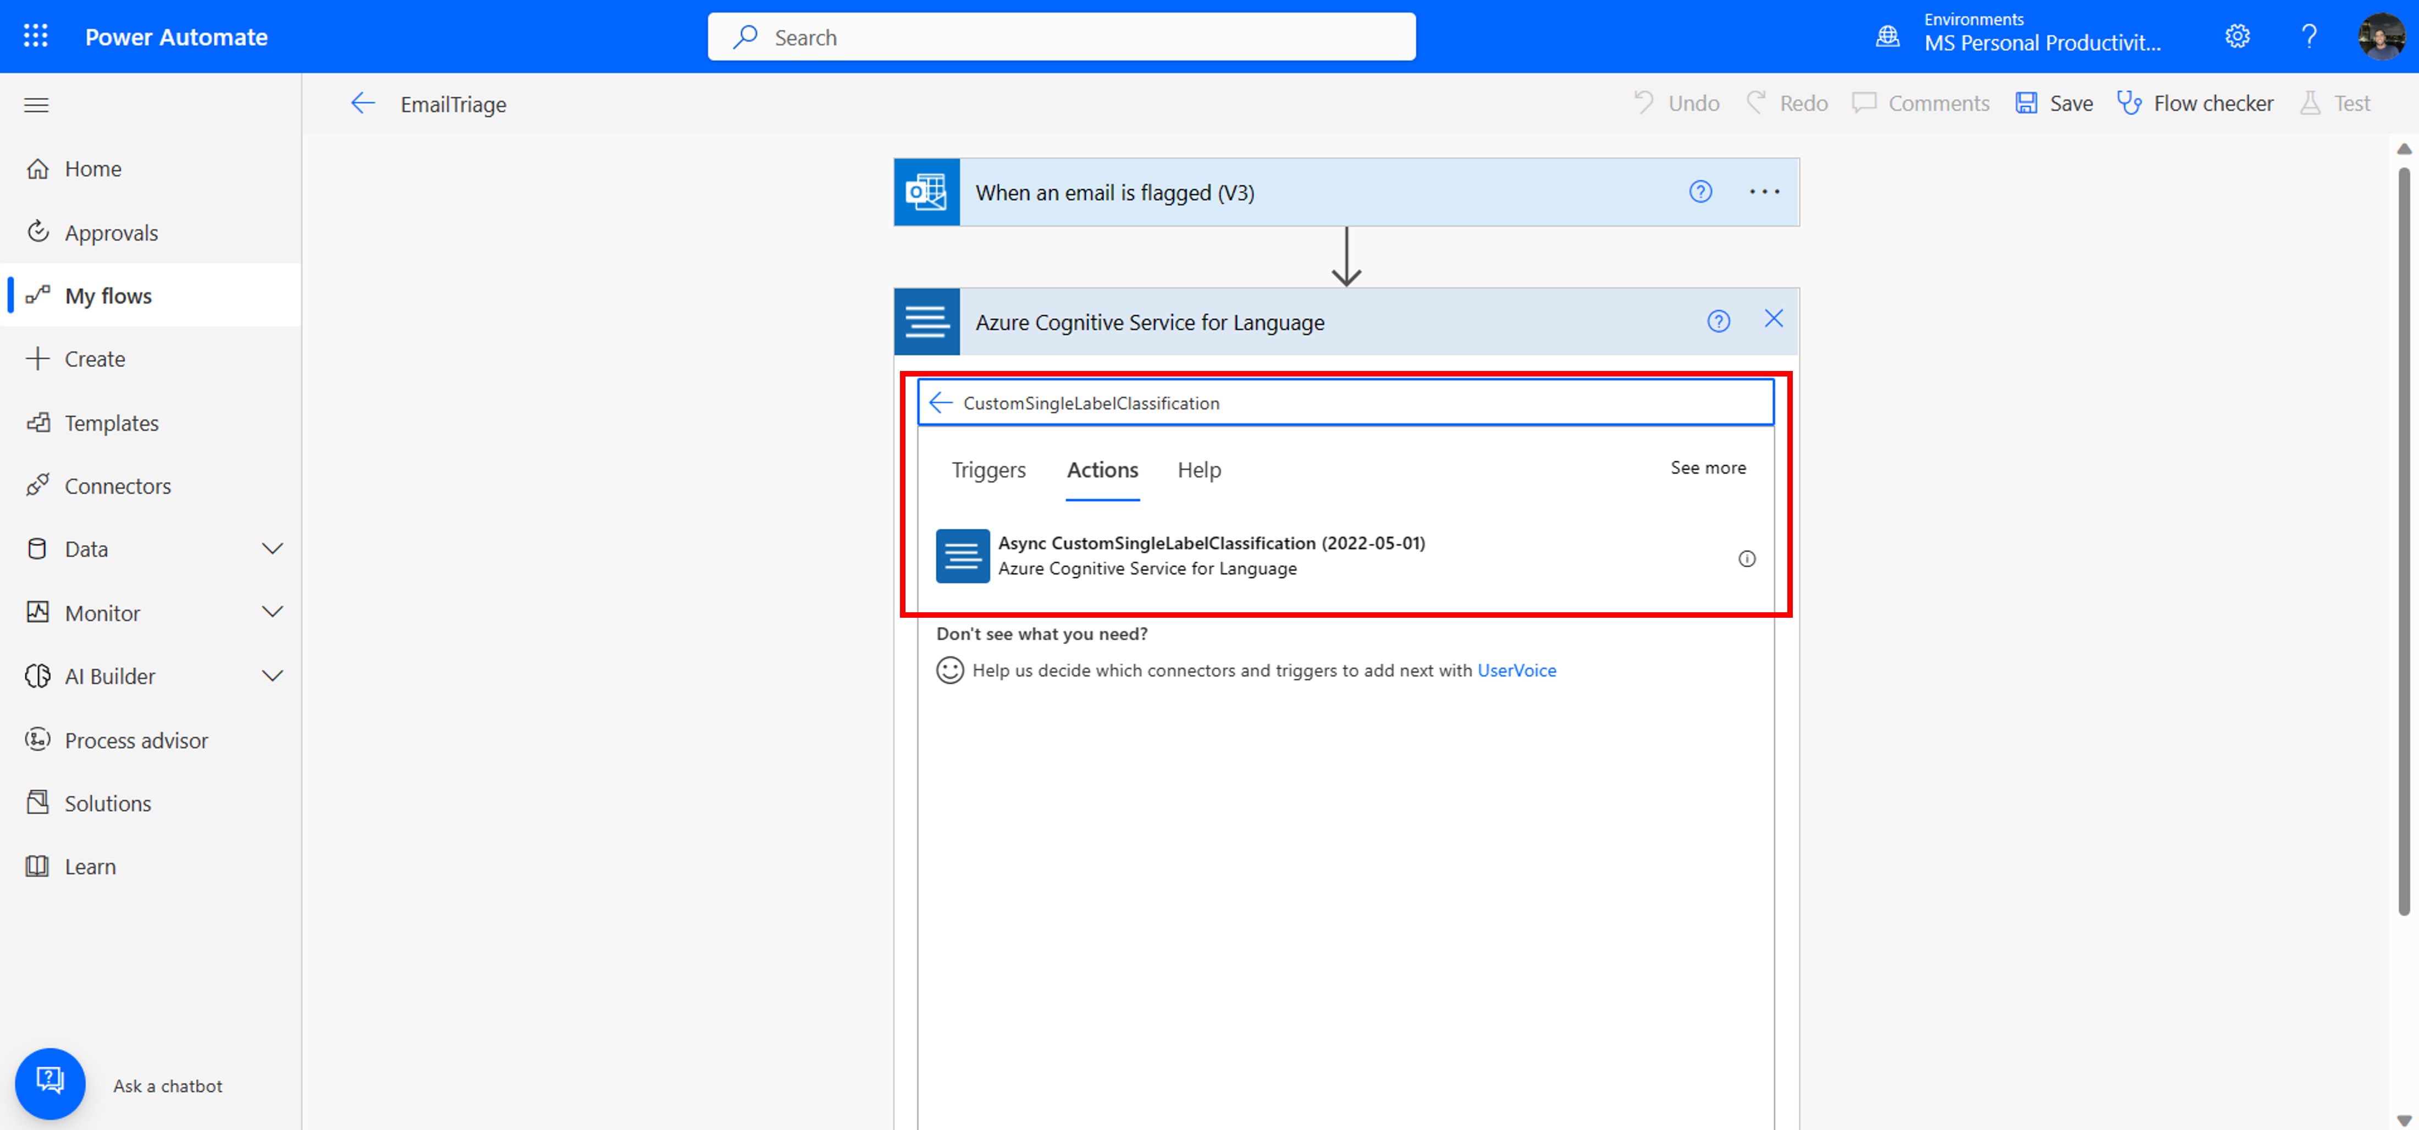Go back from EmailTriage flow editor
The width and height of the screenshot is (2419, 1130).
click(x=362, y=103)
